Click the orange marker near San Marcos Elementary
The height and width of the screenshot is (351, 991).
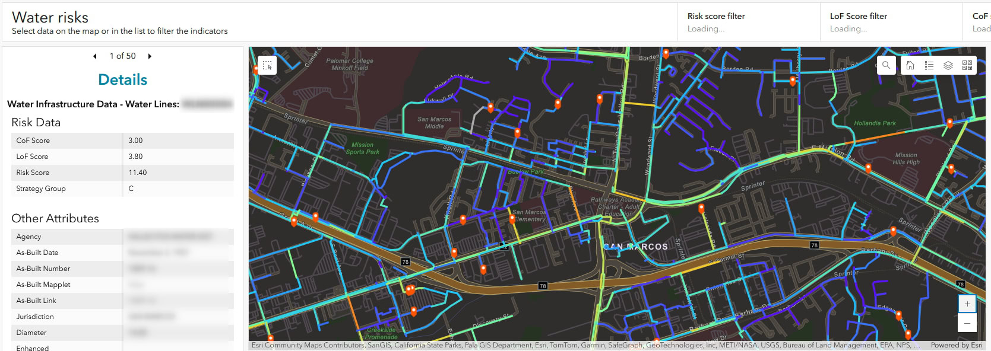tap(512, 219)
